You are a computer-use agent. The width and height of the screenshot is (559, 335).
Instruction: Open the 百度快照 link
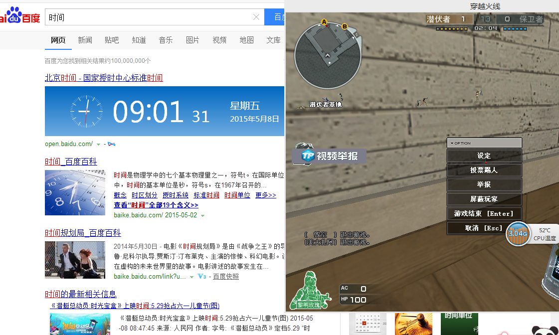(x=226, y=277)
